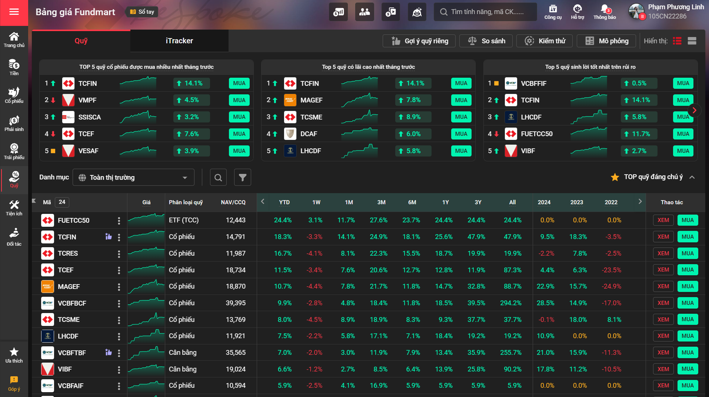Shift performance columns right with arrow
This screenshot has height=397, width=709.
(x=640, y=201)
